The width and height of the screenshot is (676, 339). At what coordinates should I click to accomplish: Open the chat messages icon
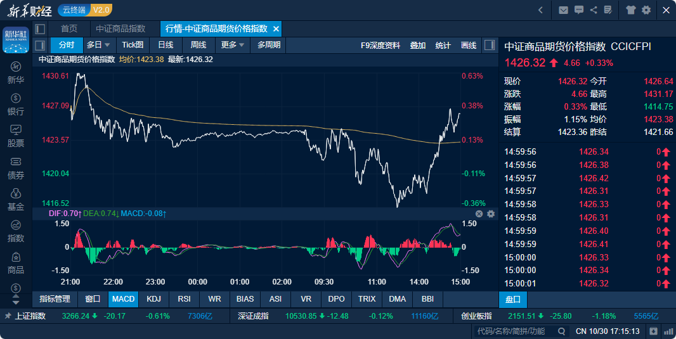pyautogui.click(x=578, y=10)
